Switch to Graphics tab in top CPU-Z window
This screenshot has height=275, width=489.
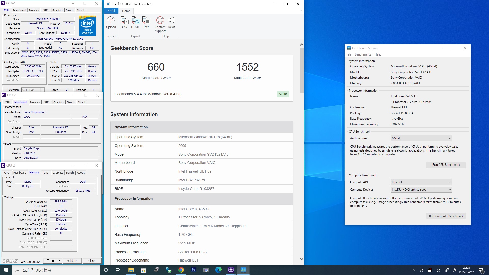click(58, 10)
